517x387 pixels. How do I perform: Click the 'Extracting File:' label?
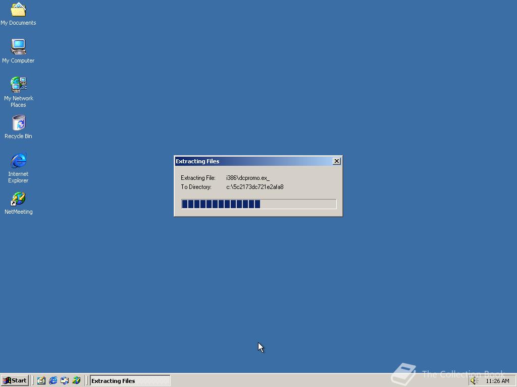[x=198, y=178]
